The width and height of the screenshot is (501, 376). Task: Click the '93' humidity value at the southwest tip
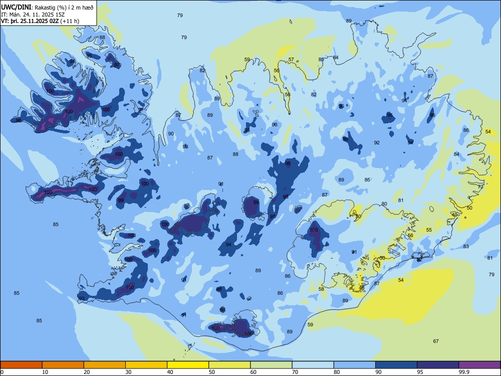(x=82, y=299)
